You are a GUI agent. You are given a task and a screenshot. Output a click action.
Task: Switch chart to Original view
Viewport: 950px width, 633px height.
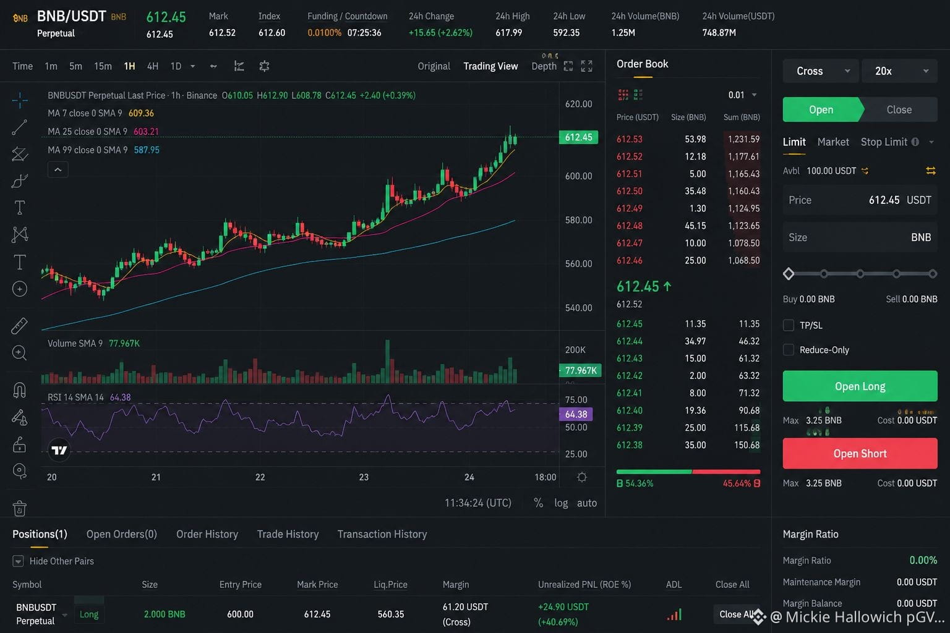(x=434, y=66)
